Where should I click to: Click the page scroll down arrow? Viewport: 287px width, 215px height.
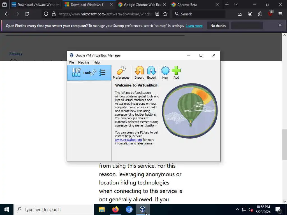click(x=284, y=202)
